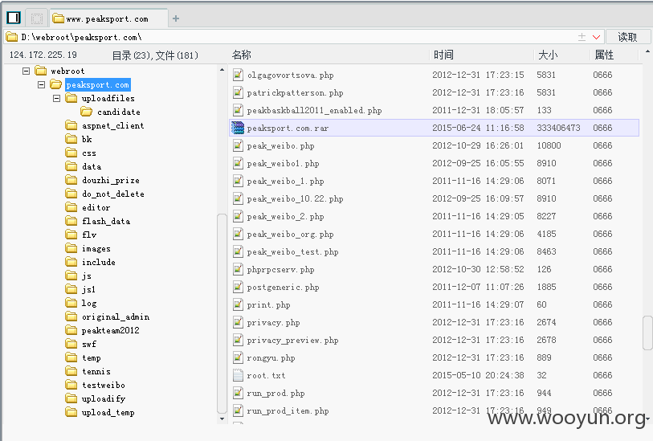Click the dotted-square icon beside the tab
Viewport: 653px width, 441px height.
click(37, 18)
